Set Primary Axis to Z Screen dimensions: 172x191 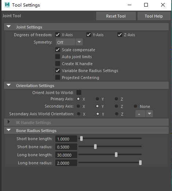coord(116,99)
